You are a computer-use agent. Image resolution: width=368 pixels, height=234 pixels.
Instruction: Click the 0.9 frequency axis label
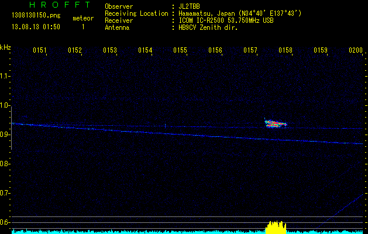(5, 135)
